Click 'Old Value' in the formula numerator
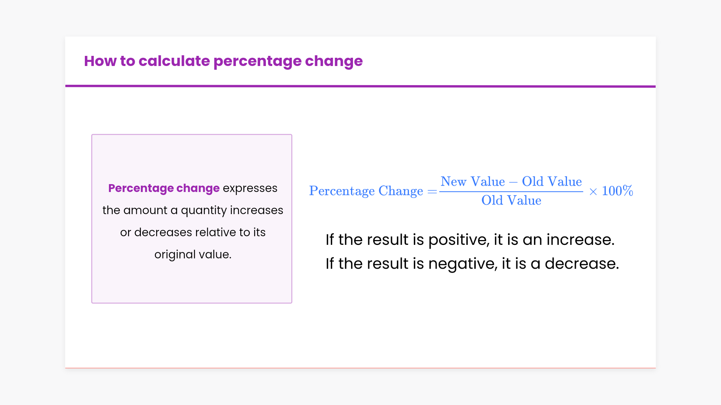Screen dimensions: 721x405 click(x=552, y=181)
